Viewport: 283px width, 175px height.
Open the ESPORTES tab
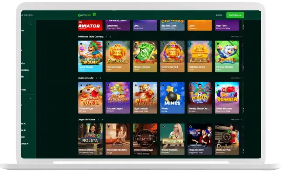coord(28,15)
